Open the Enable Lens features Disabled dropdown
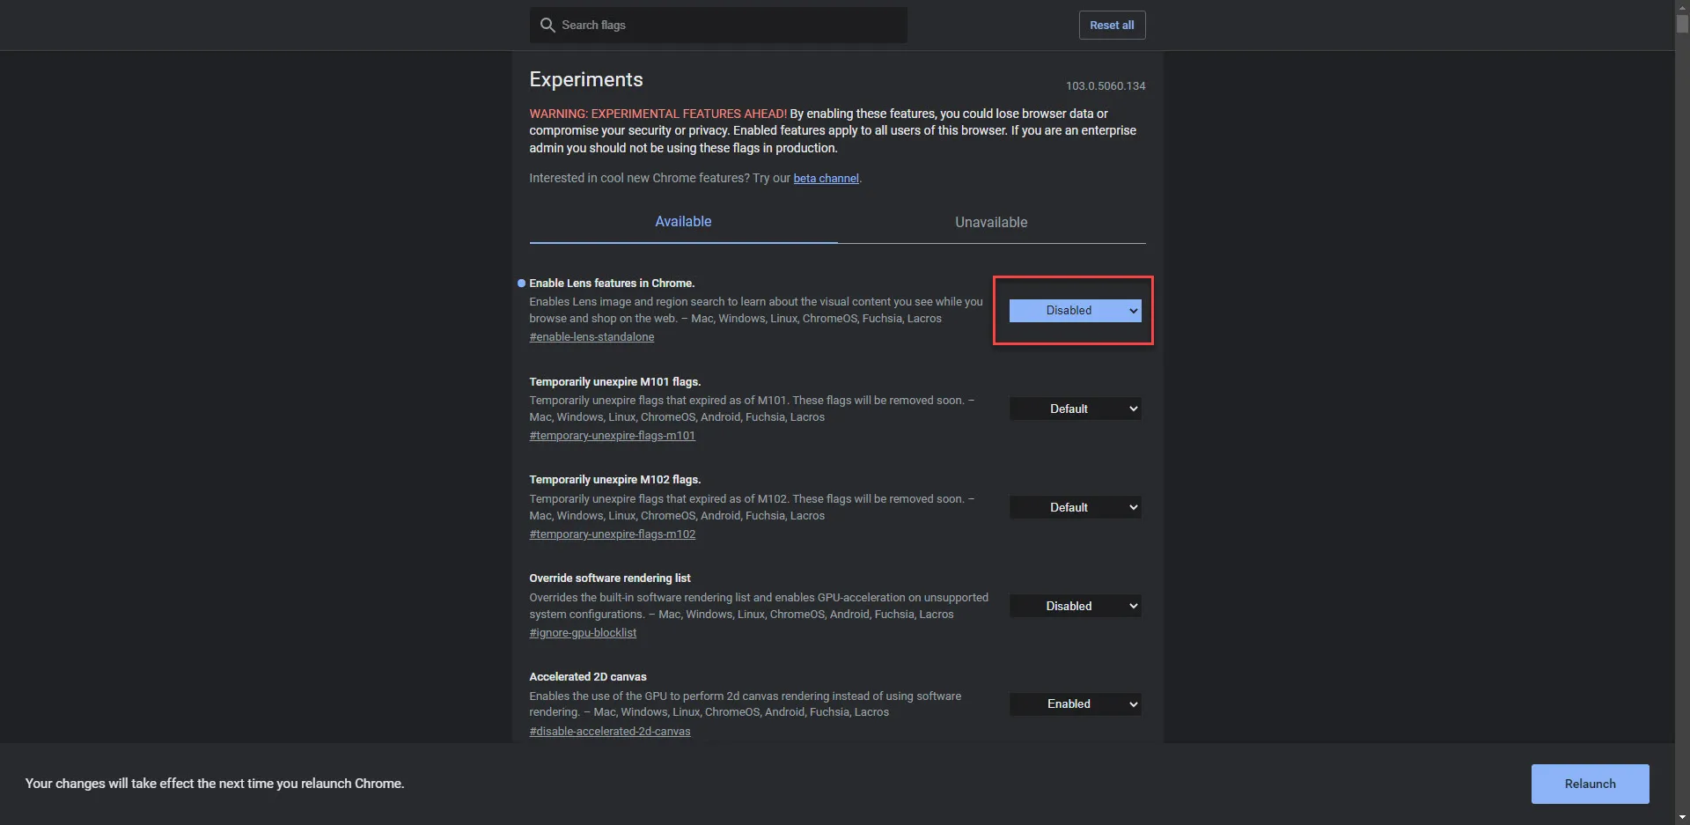 pos(1075,310)
